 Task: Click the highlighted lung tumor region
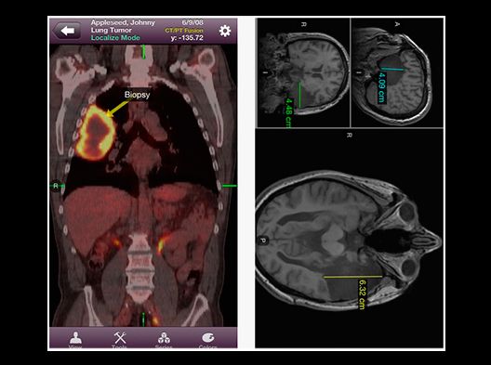click(x=95, y=133)
